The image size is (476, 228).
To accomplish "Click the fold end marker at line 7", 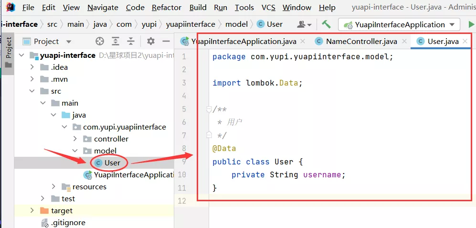I will (x=209, y=135).
